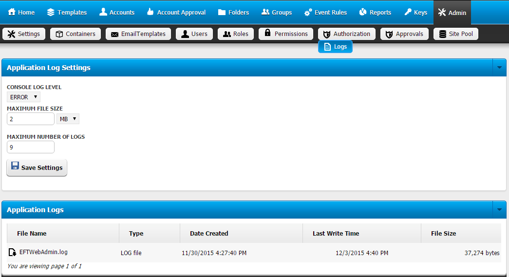Screen dimensions: 509x277
Task: Download the EFTWebAdmin.log file icon
Action: click(12, 252)
